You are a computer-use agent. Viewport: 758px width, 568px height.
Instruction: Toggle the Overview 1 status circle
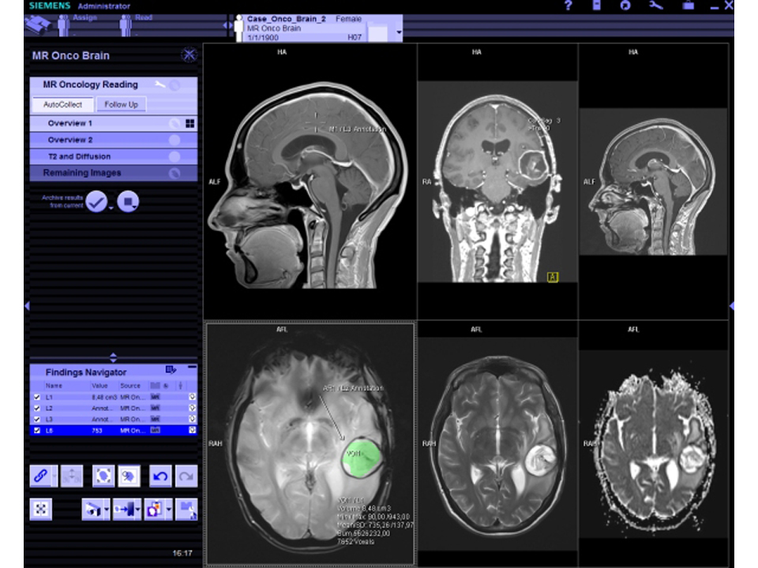click(174, 124)
